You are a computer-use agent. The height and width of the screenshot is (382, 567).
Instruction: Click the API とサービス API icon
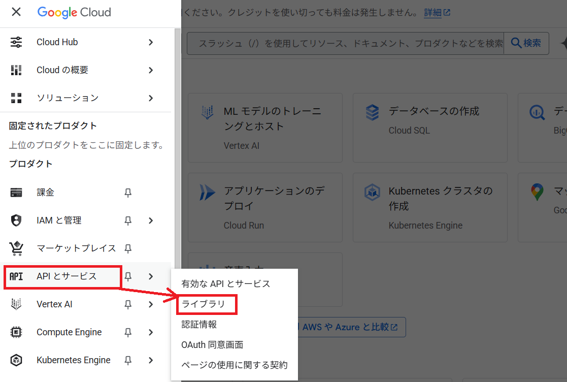tap(16, 276)
